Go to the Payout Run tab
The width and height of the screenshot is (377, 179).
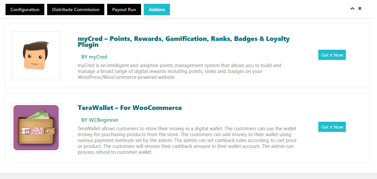tap(124, 9)
